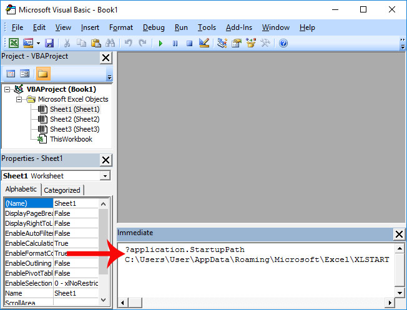Select Sheet2 (Sheet2) in project tree

click(x=74, y=119)
